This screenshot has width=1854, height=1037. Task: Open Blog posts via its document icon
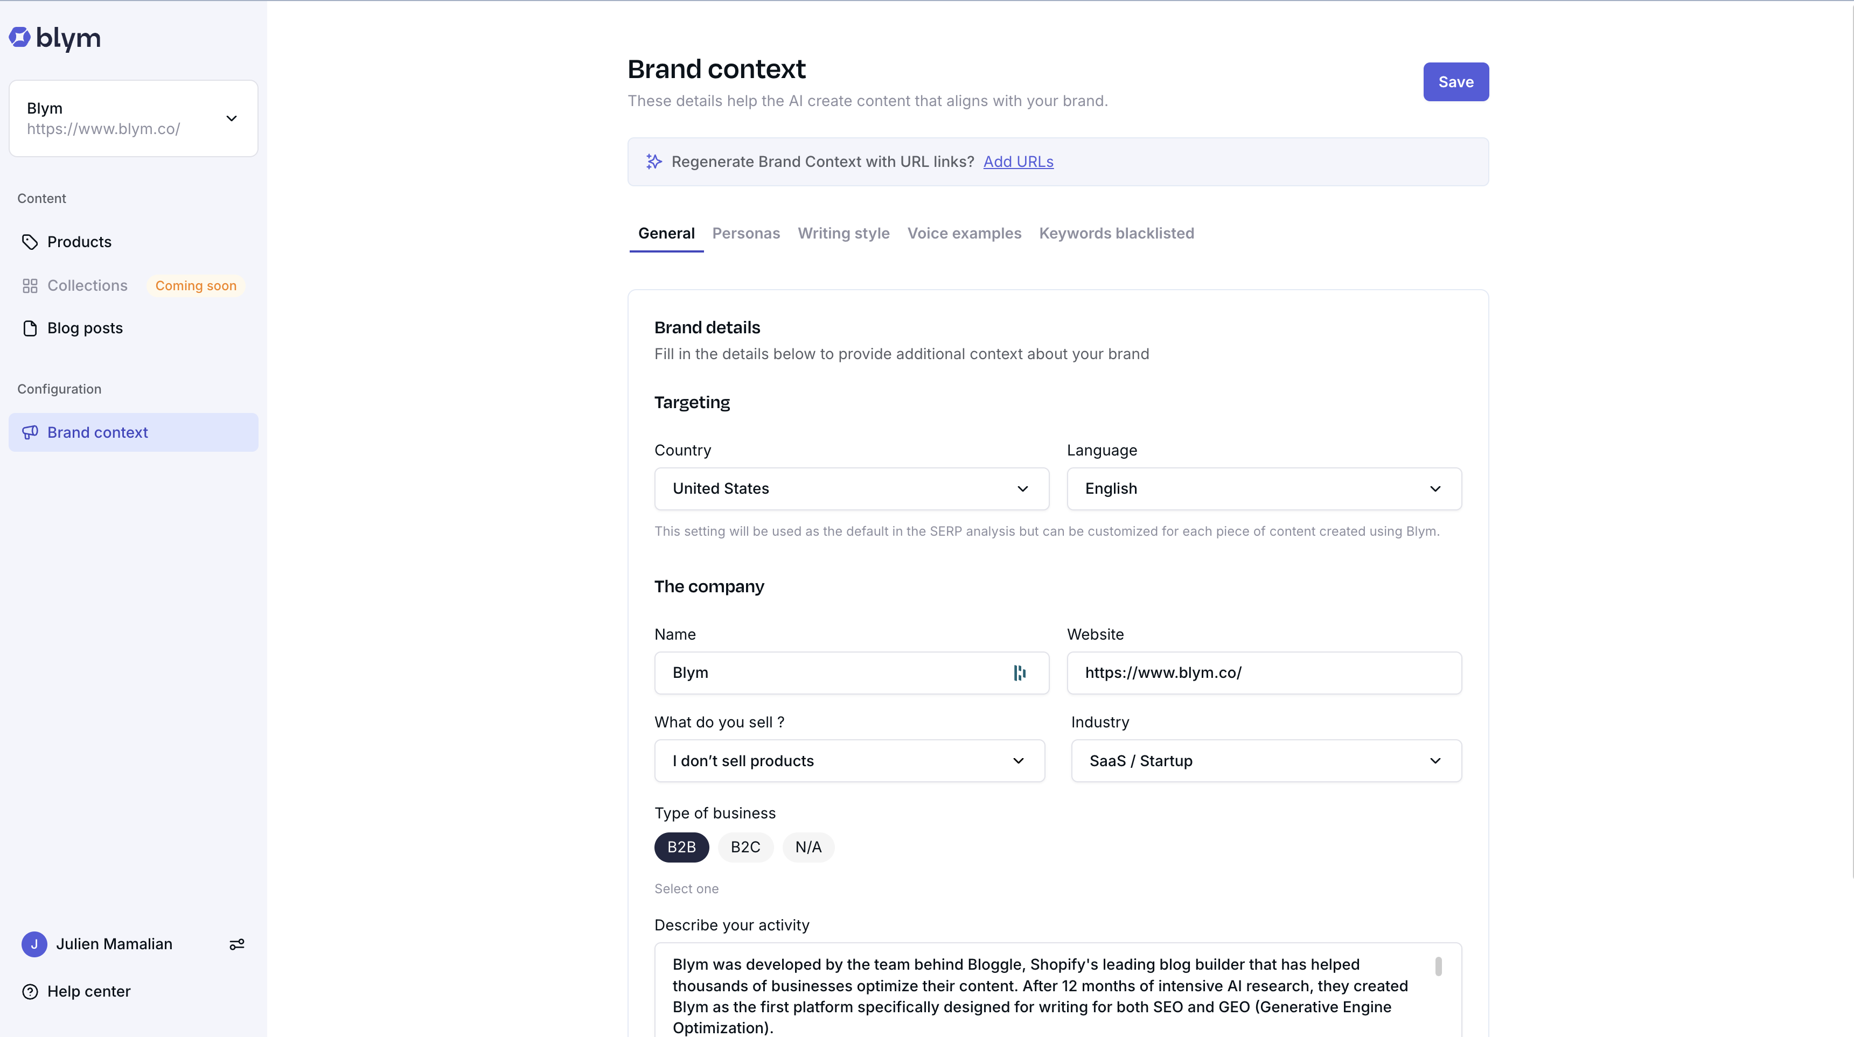click(30, 328)
